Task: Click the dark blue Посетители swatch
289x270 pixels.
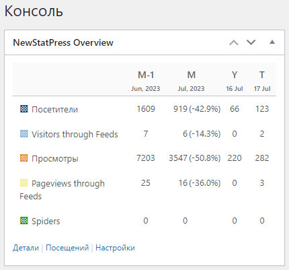Action: [24, 109]
